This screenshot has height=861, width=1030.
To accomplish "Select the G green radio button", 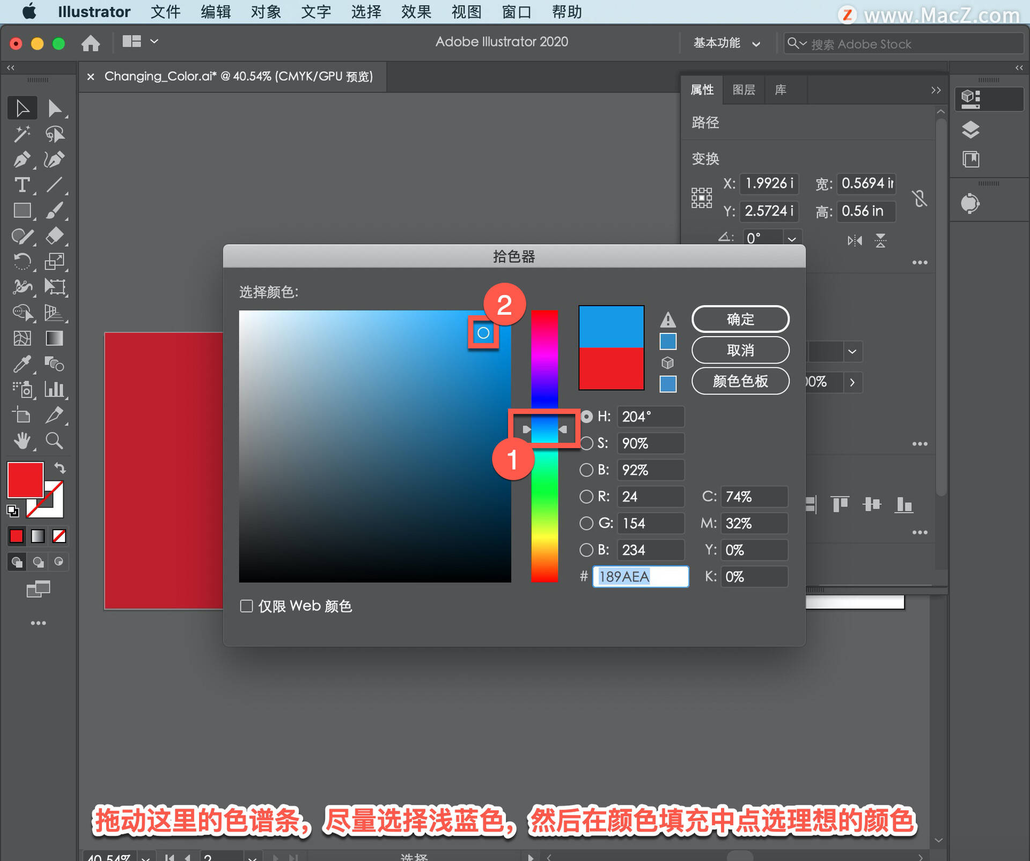I will 586,523.
